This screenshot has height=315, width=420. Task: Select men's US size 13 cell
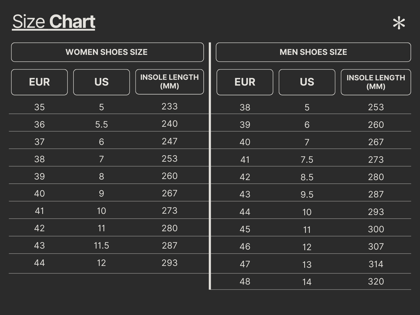(x=307, y=265)
